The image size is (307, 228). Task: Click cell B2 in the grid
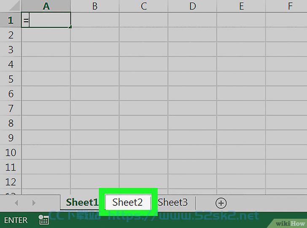tap(95, 34)
